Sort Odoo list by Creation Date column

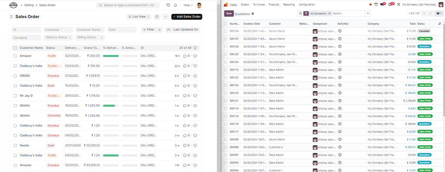(252, 24)
